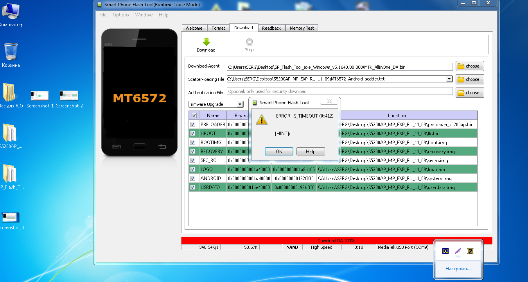Switch to the Memory Test tab

302,28
